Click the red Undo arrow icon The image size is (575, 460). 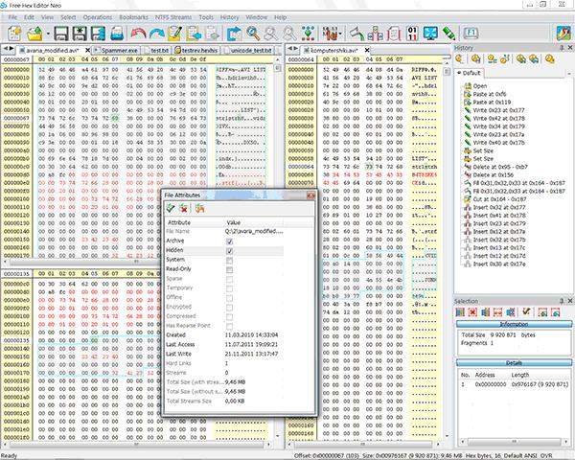pyautogui.click(x=138, y=34)
